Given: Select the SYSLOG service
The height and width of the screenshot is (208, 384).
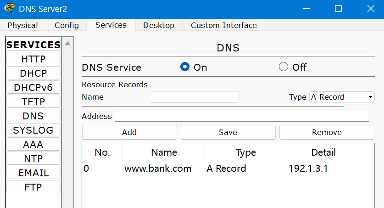Looking at the screenshot, I should tap(33, 130).
